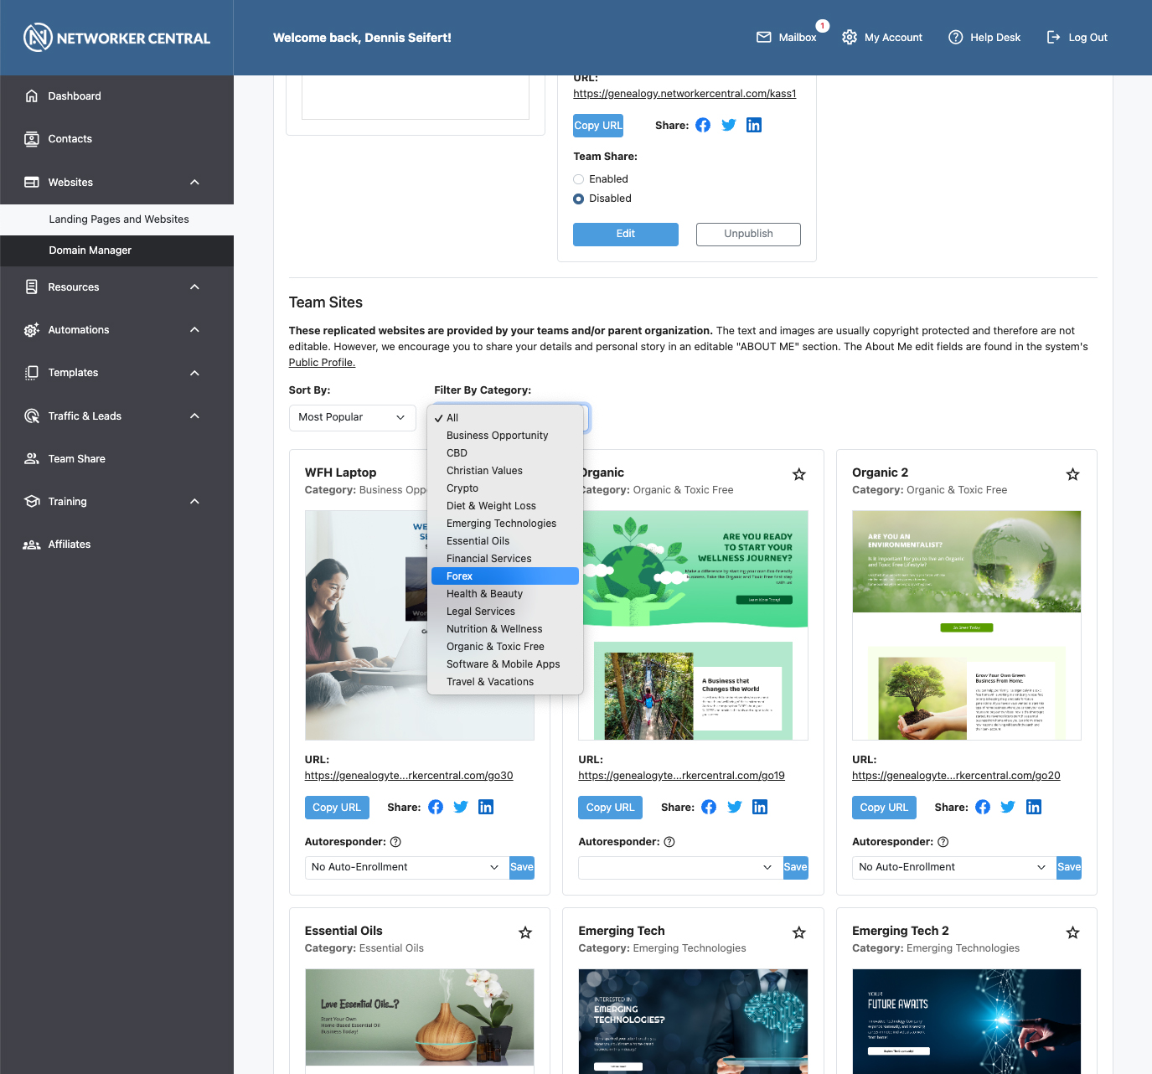Select the Disabled Team Share option
The height and width of the screenshot is (1074, 1152).
coord(578,199)
